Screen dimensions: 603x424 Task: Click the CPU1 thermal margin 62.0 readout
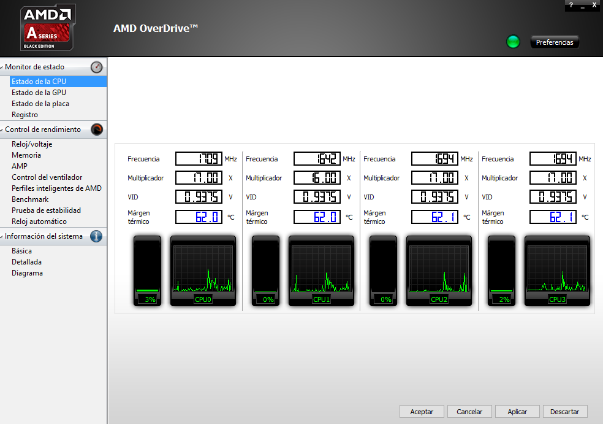tap(317, 217)
